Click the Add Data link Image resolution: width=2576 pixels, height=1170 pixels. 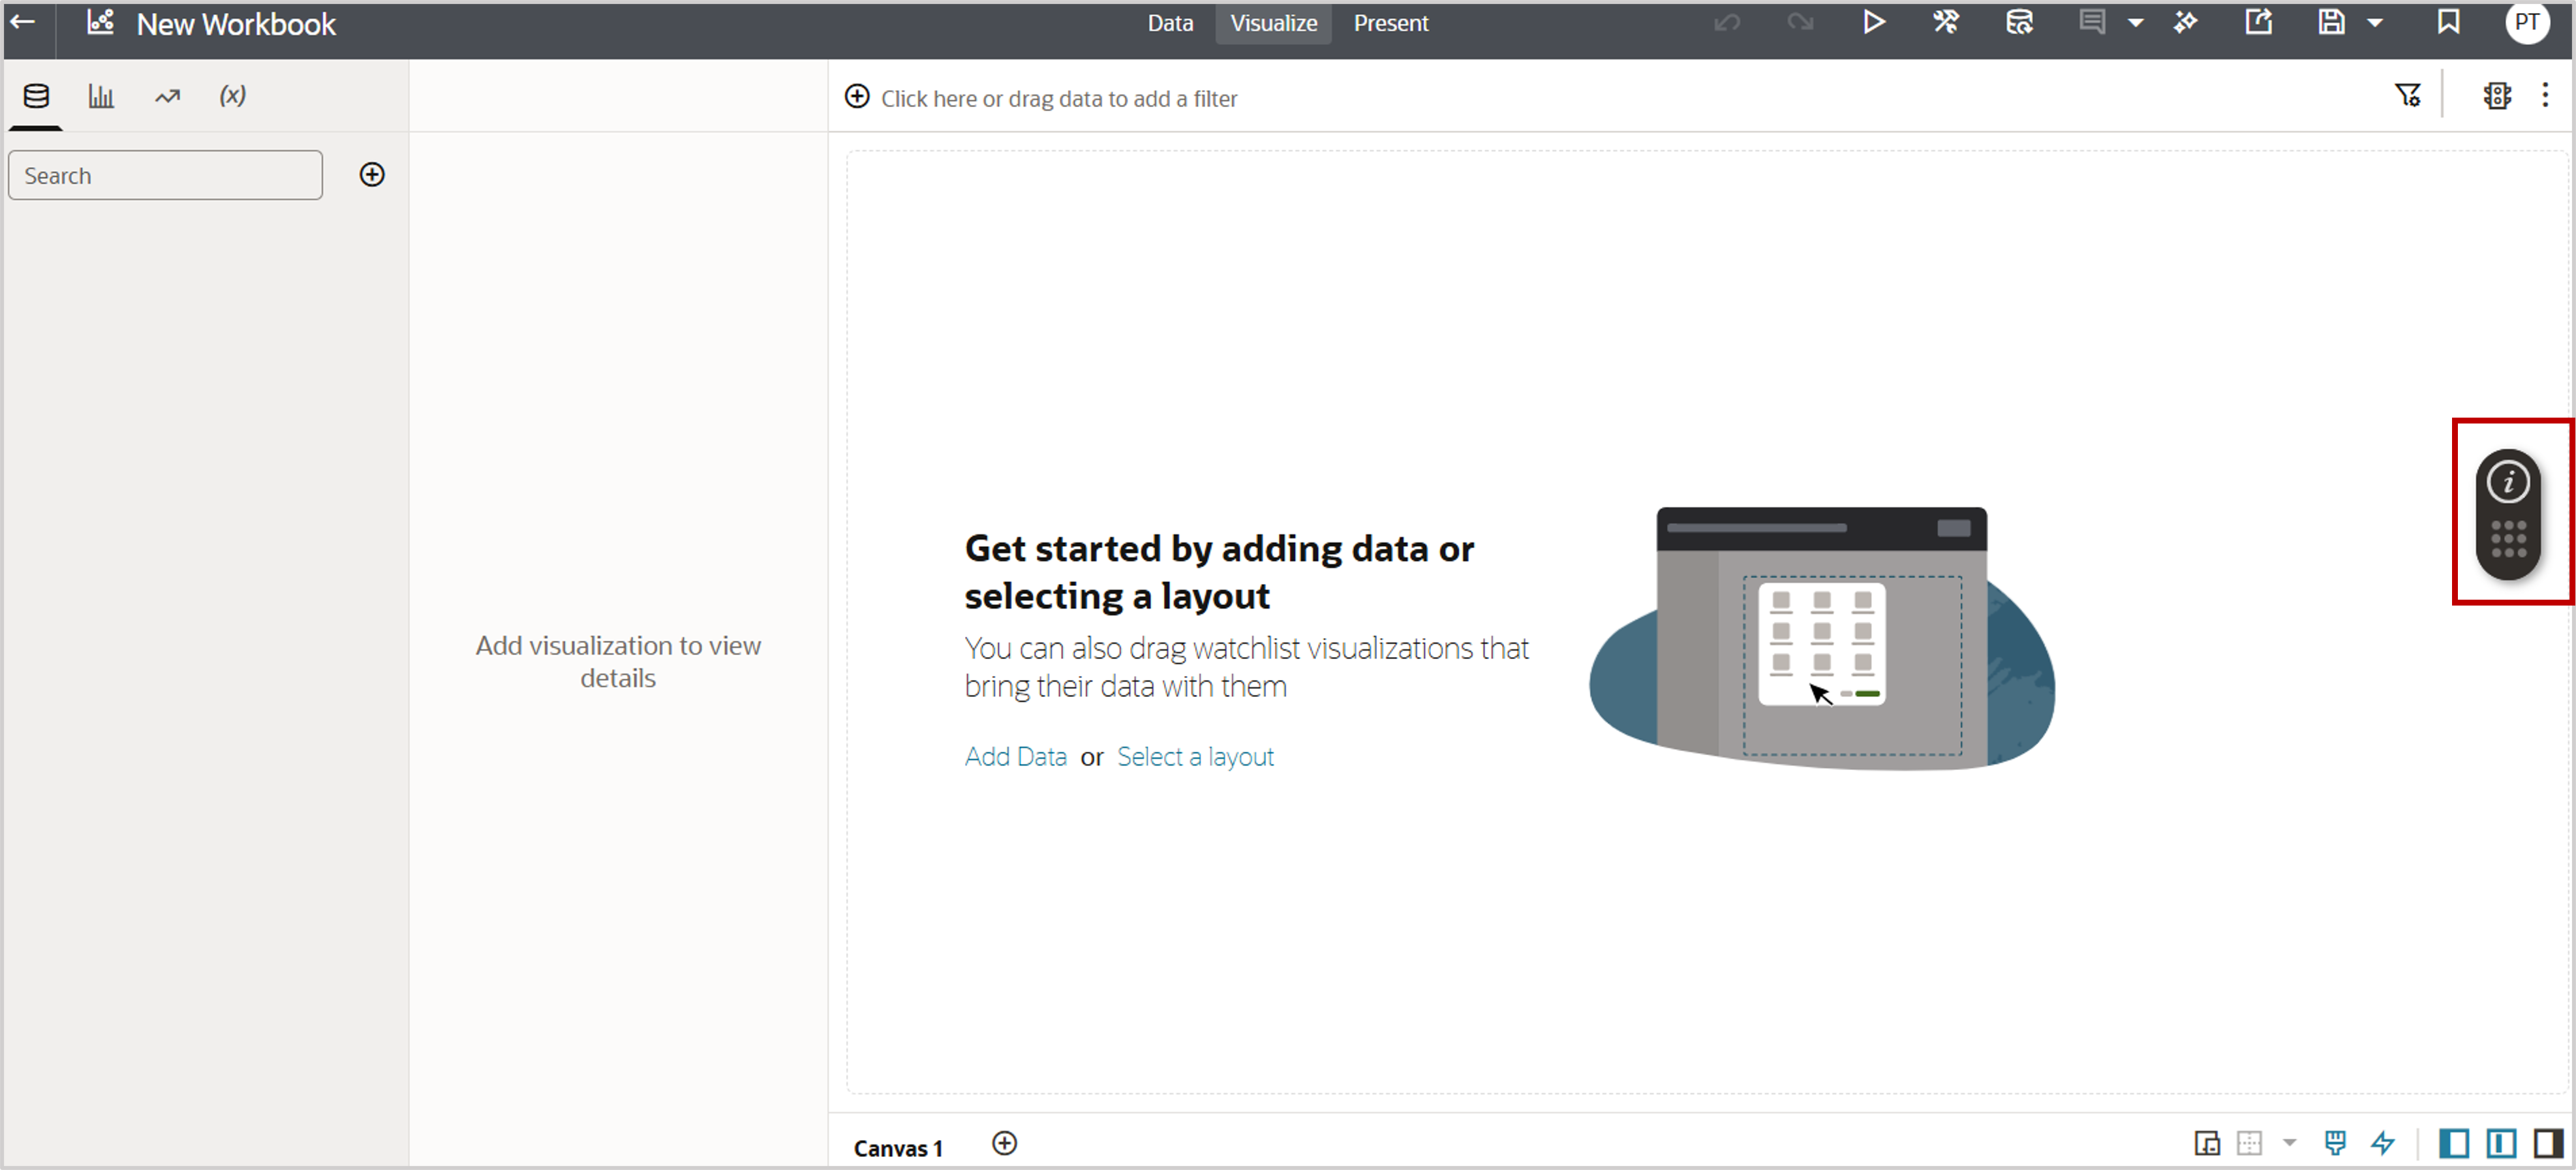tap(1015, 757)
